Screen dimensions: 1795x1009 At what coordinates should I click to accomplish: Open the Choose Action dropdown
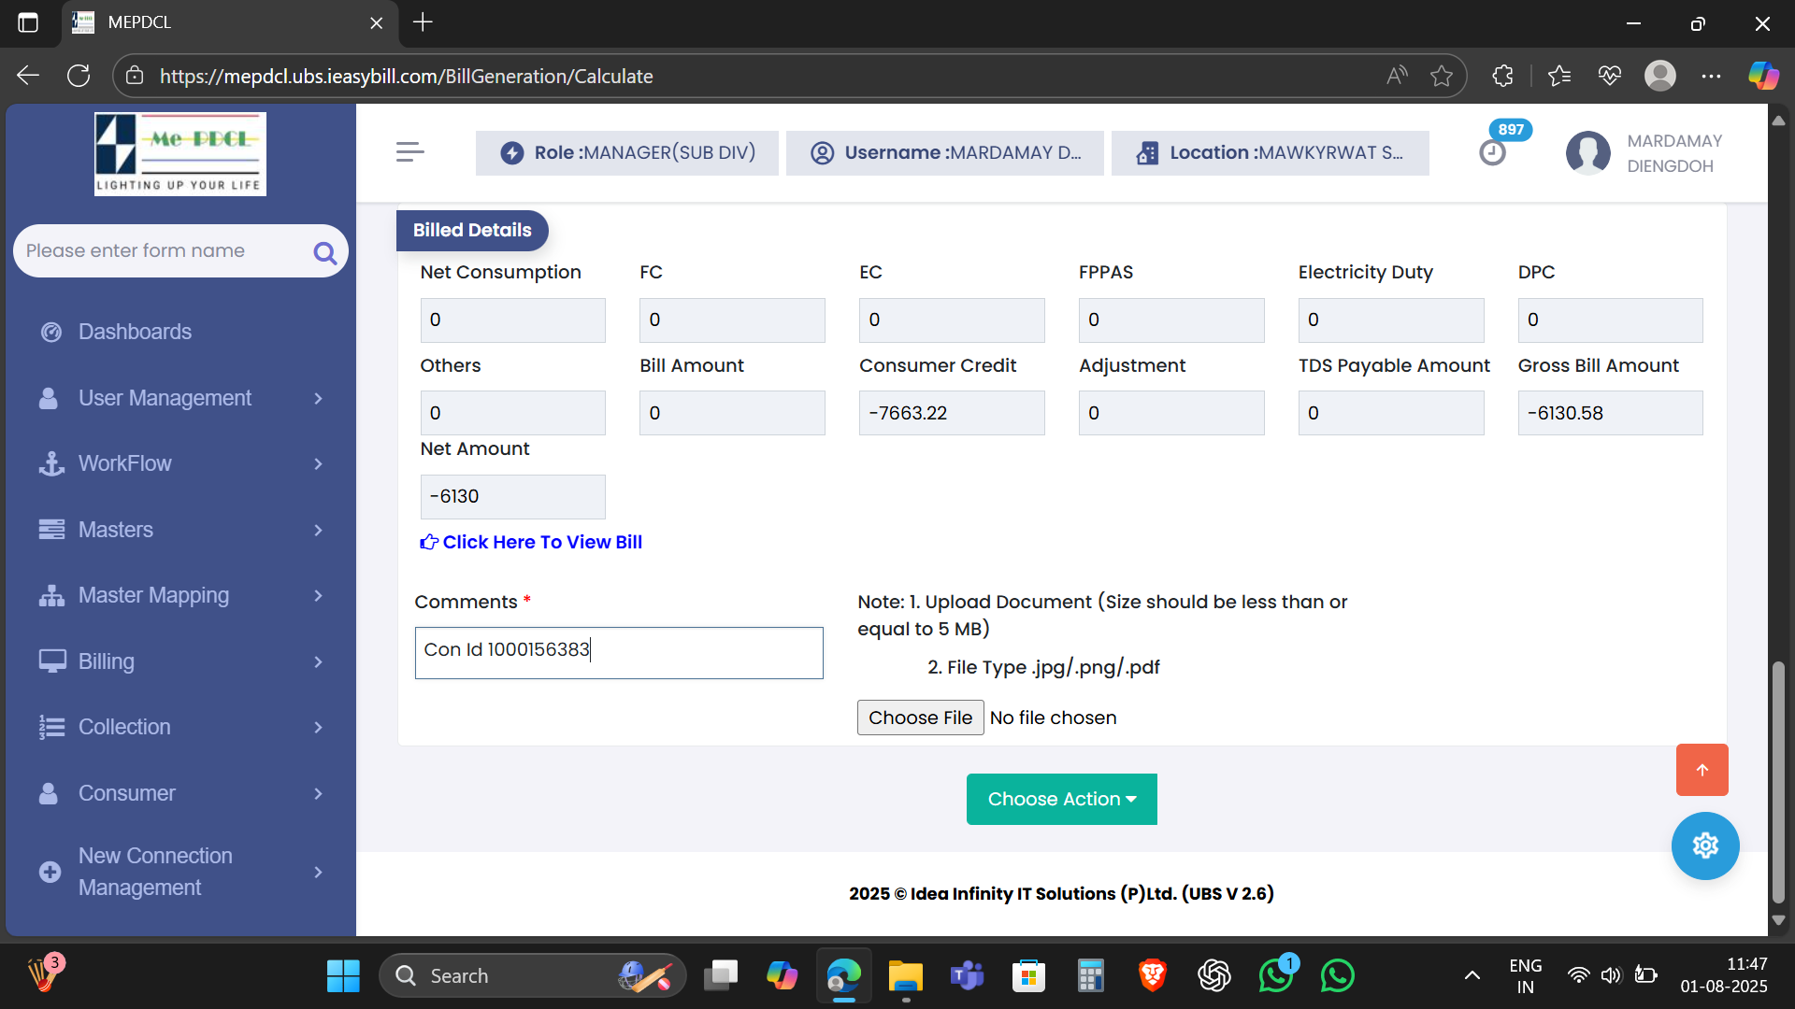1061,799
